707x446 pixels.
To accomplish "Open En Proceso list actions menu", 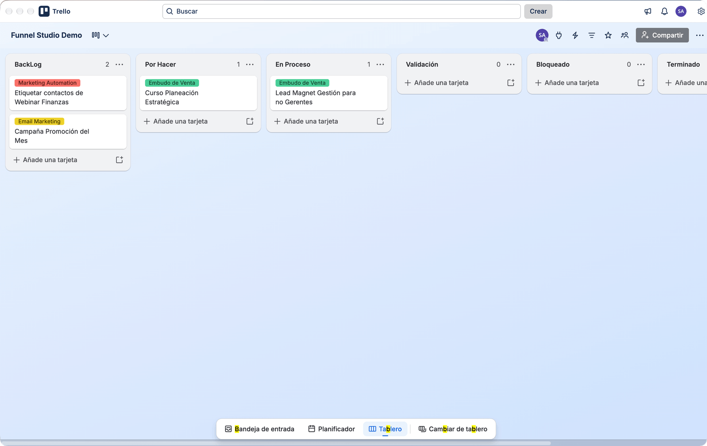I will pos(380,64).
